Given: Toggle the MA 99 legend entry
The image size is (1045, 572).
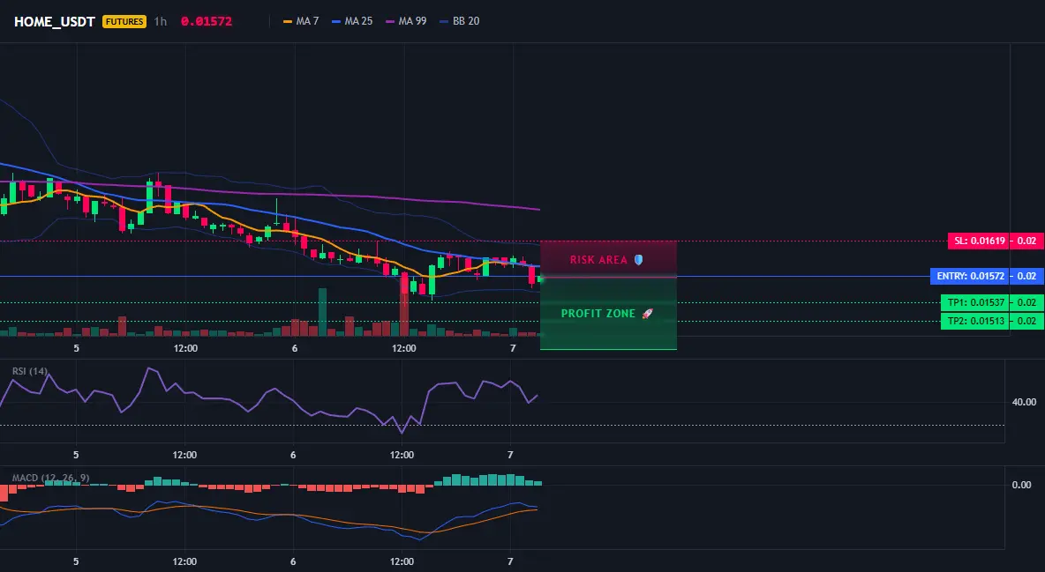Looking at the screenshot, I should [406, 21].
